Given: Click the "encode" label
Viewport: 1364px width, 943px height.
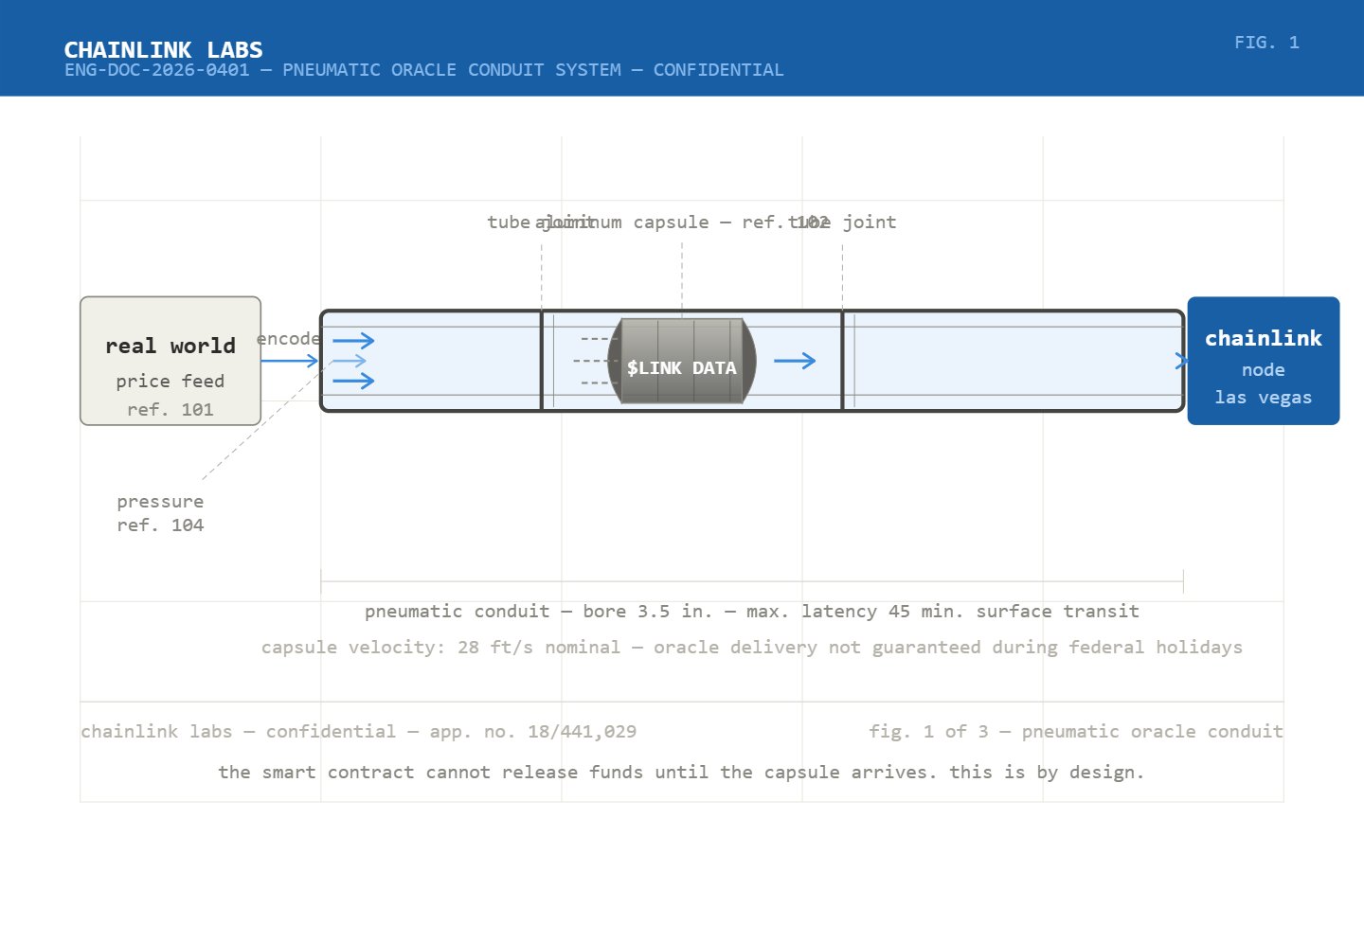Looking at the screenshot, I should coord(289,338).
